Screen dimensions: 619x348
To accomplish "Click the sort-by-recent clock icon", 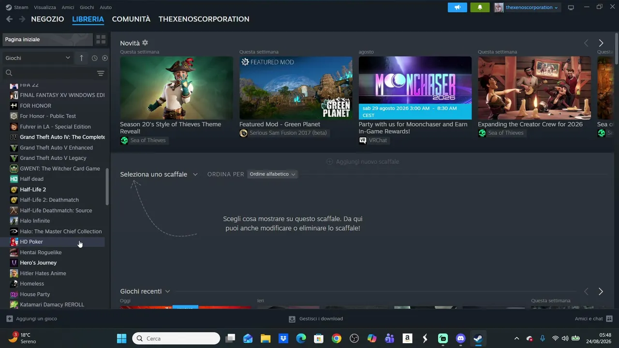I will pyautogui.click(x=94, y=58).
